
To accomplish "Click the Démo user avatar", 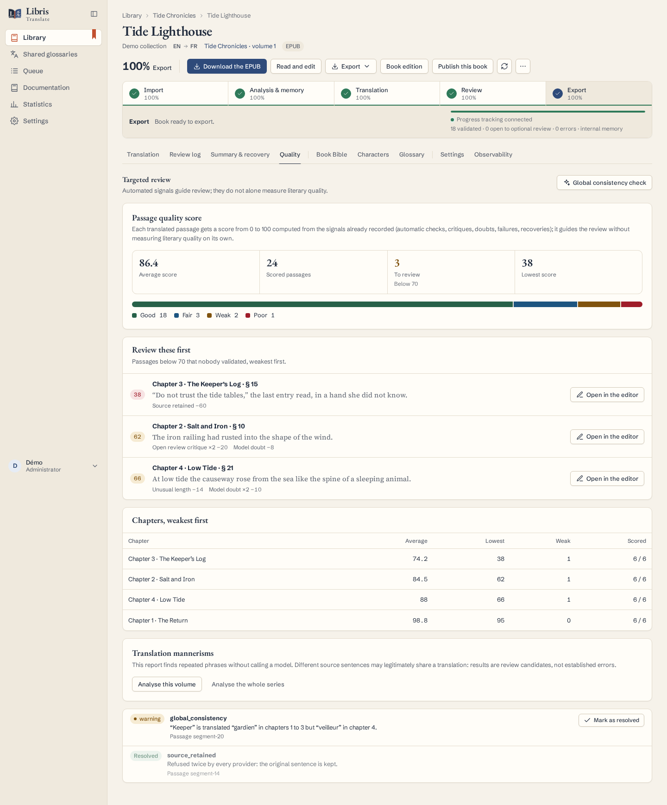I will point(15,466).
